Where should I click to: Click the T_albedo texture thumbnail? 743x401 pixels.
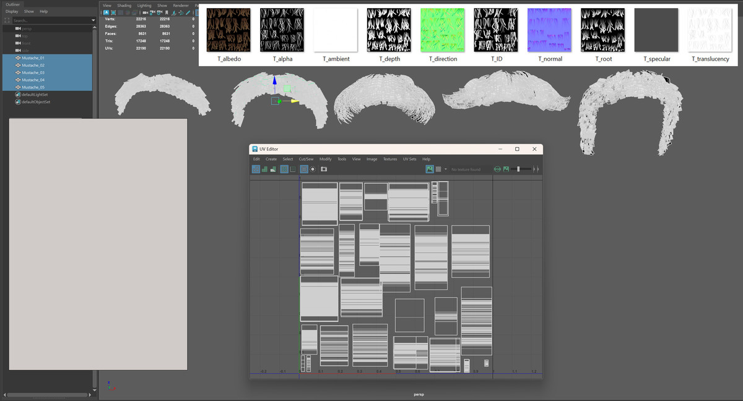tap(228, 30)
